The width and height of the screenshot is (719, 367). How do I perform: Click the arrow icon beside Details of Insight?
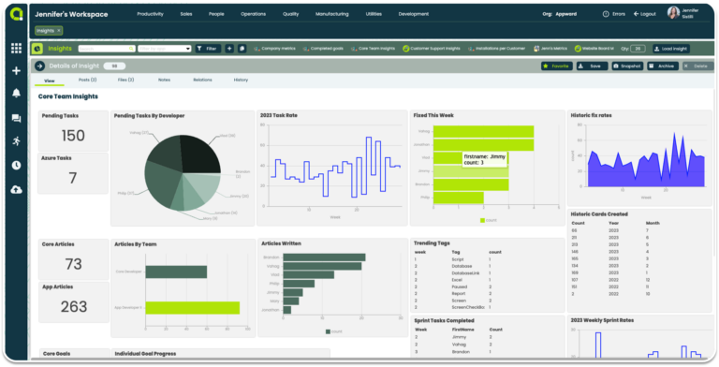coord(39,66)
